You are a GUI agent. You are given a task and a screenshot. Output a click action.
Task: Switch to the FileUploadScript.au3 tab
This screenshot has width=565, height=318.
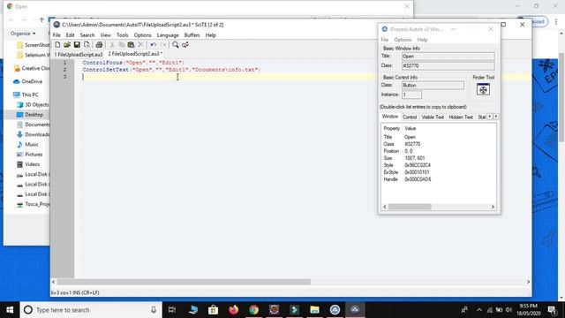(79, 55)
